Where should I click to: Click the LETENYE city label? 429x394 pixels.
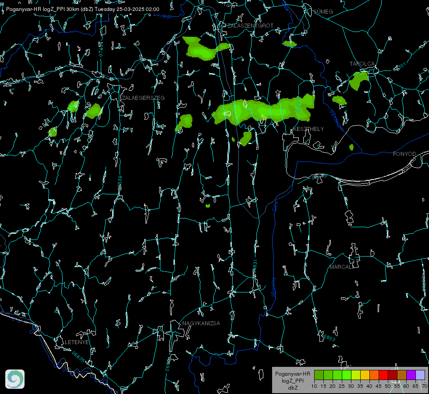pos(77,342)
